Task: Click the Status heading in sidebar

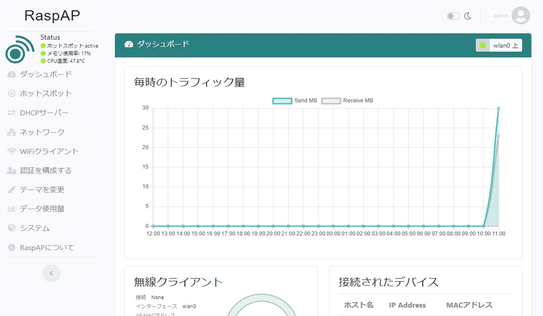Action: 50,37
